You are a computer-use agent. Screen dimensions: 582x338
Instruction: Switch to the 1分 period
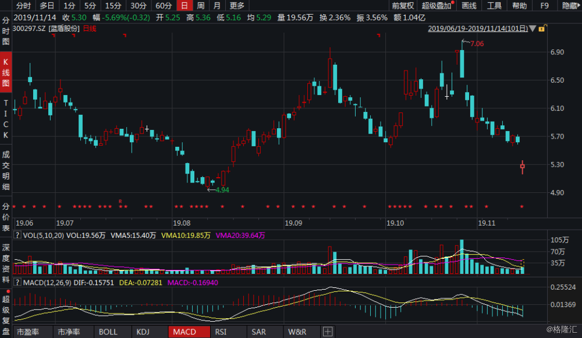[69, 6]
